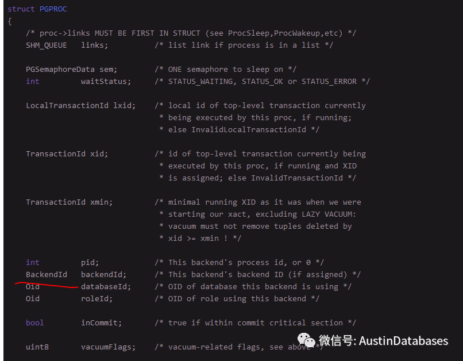Image resolution: width=463 pixels, height=361 pixels.
Task: Select the 'xid;' field name
Action: [x=99, y=154]
